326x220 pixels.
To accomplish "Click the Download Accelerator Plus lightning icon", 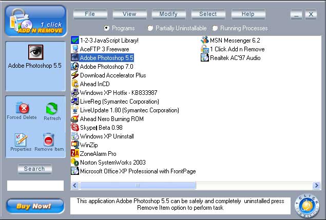I will click(x=75, y=75).
